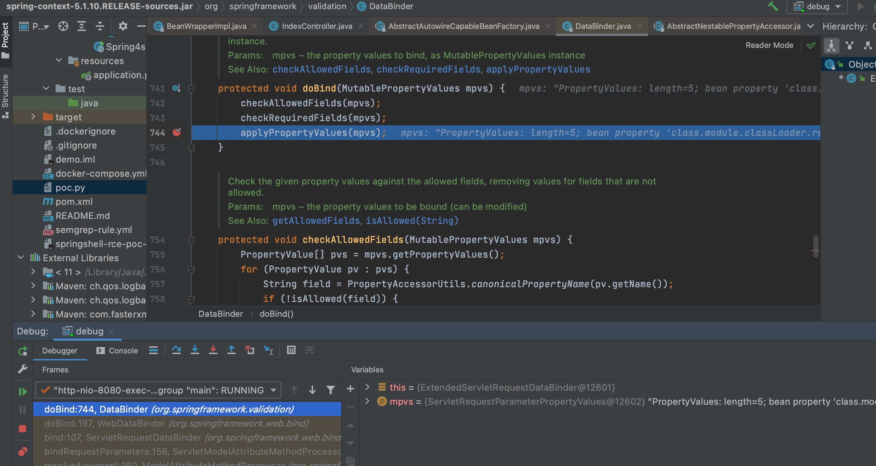Show hidden editor tabs list
This screenshot has width=876, height=466.
click(x=811, y=26)
